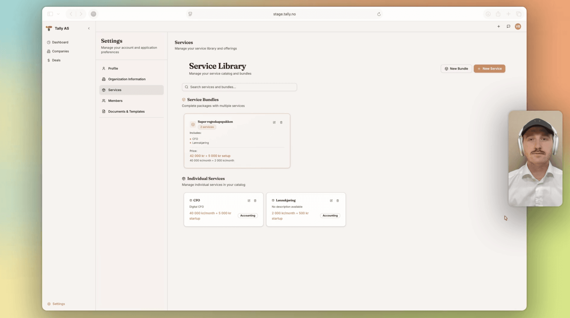Share the page from browser toolbar
The width and height of the screenshot is (570, 318).
(498, 14)
